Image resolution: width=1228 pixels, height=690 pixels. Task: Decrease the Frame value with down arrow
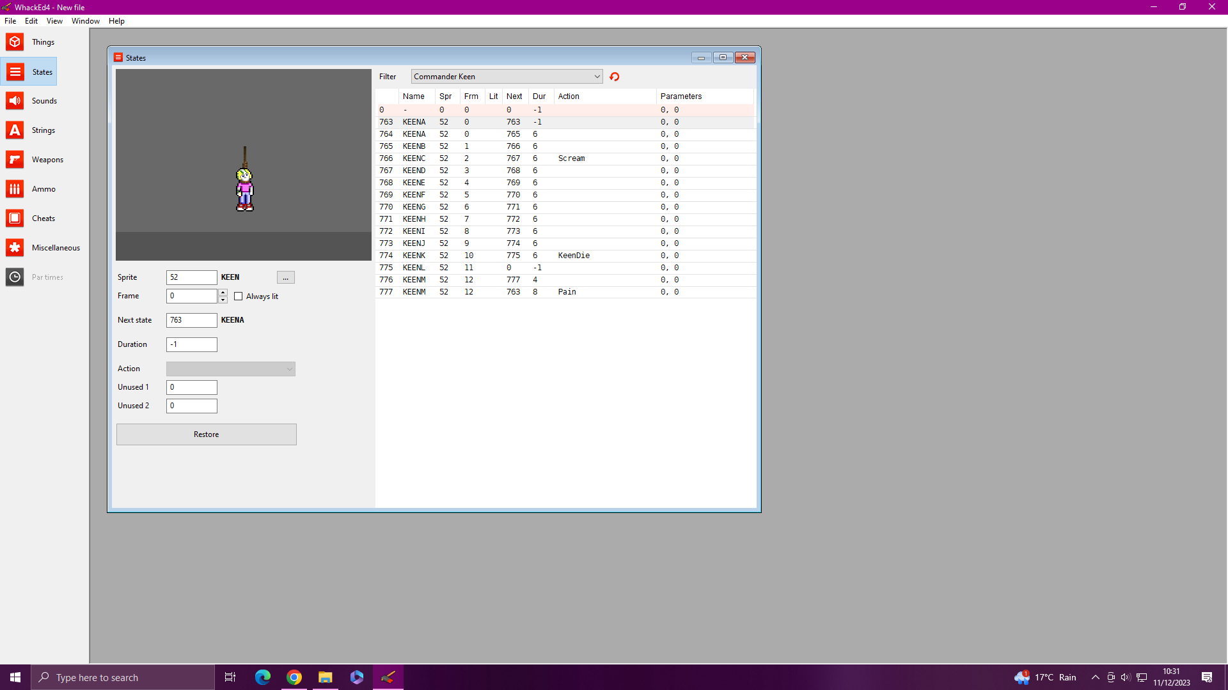pyautogui.click(x=223, y=300)
